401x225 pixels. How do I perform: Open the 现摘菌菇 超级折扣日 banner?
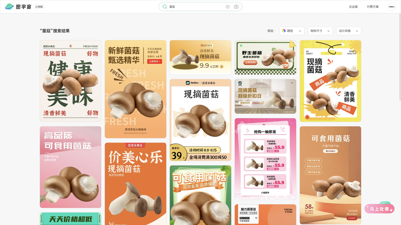(x=265, y=96)
